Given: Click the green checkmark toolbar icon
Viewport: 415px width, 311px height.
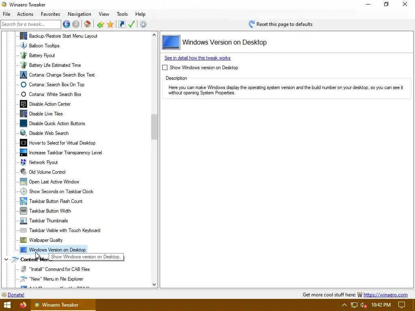Looking at the screenshot, I should pyautogui.click(x=131, y=24).
